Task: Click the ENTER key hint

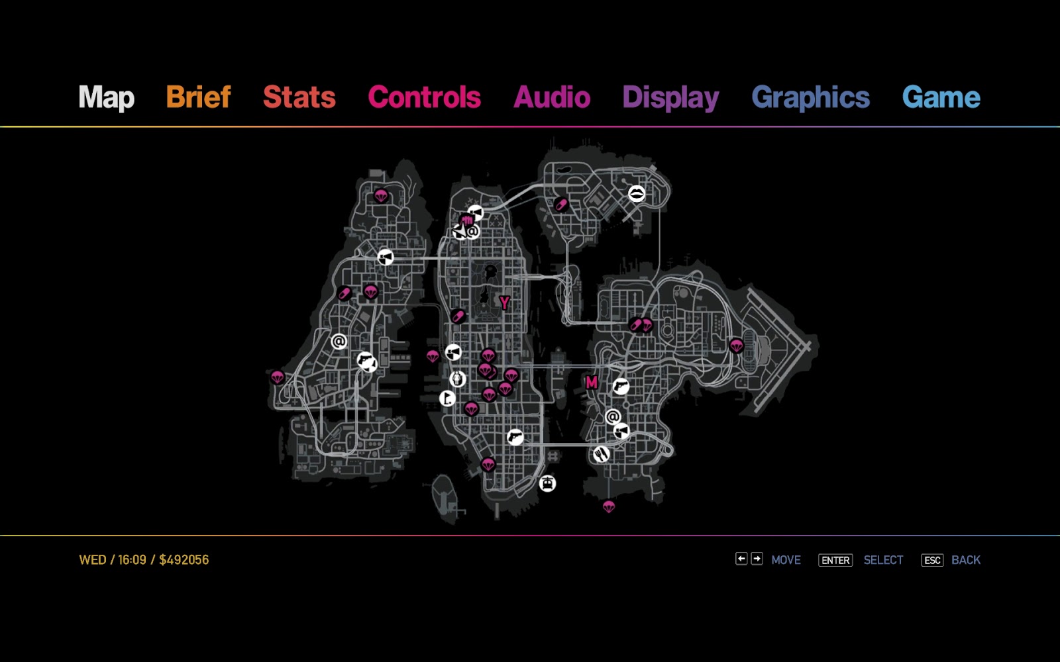Action: [835, 560]
